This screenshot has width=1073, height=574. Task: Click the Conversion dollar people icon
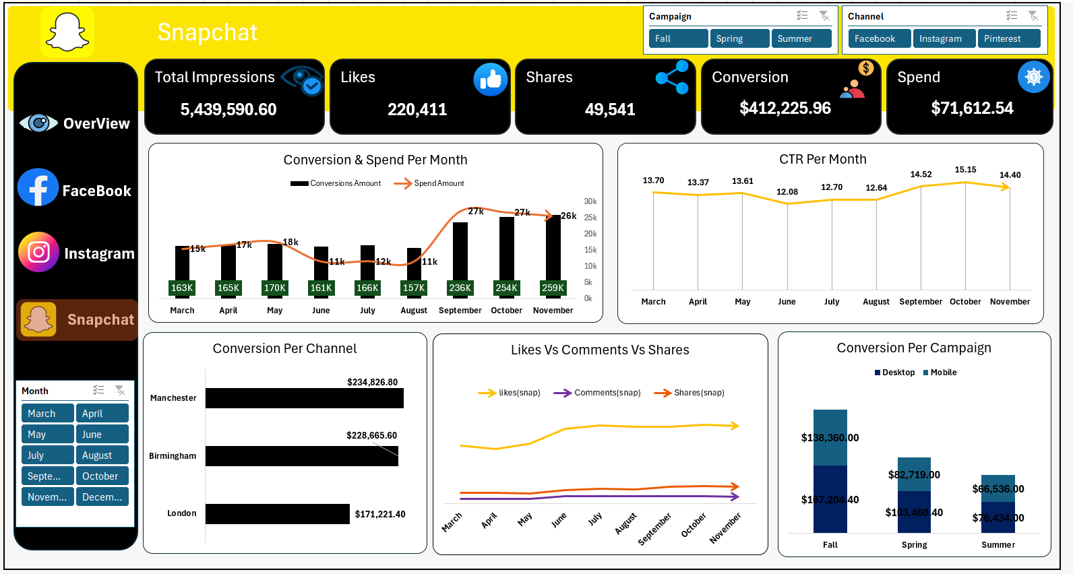click(856, 80)
